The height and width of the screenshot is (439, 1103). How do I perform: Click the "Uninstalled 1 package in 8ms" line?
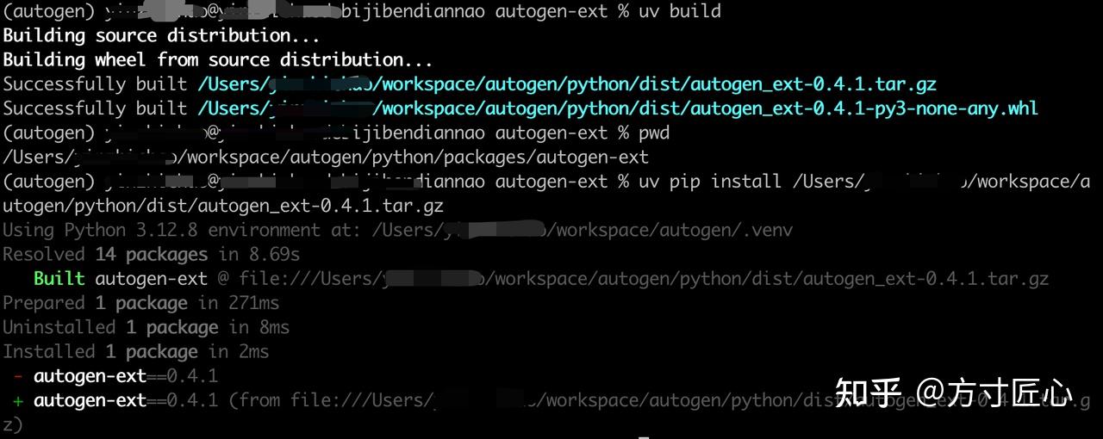(x=146, y=327)
